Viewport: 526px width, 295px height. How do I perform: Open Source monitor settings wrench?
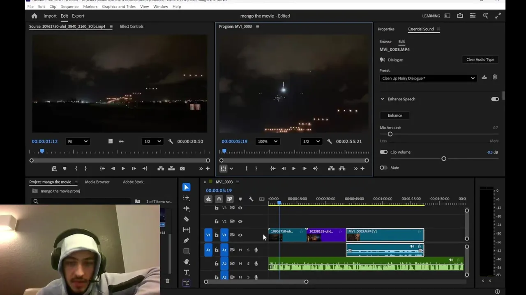171,141
